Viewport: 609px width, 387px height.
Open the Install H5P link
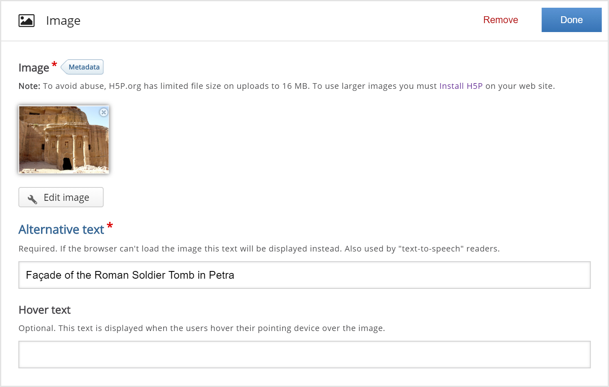tap(461, 86)
